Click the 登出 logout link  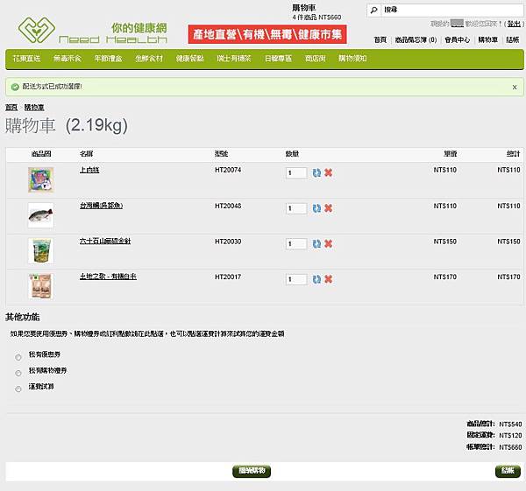tap(514, 24)
